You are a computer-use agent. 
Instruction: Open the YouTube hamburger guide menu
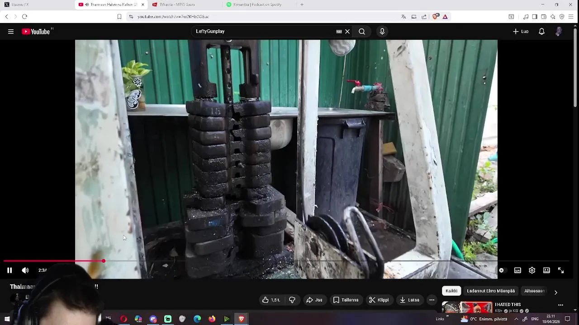click(x=11, y=32)
